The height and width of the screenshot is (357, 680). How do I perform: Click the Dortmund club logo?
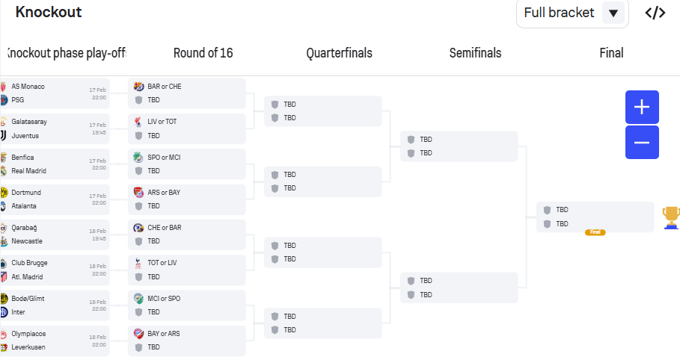[4, 193]
